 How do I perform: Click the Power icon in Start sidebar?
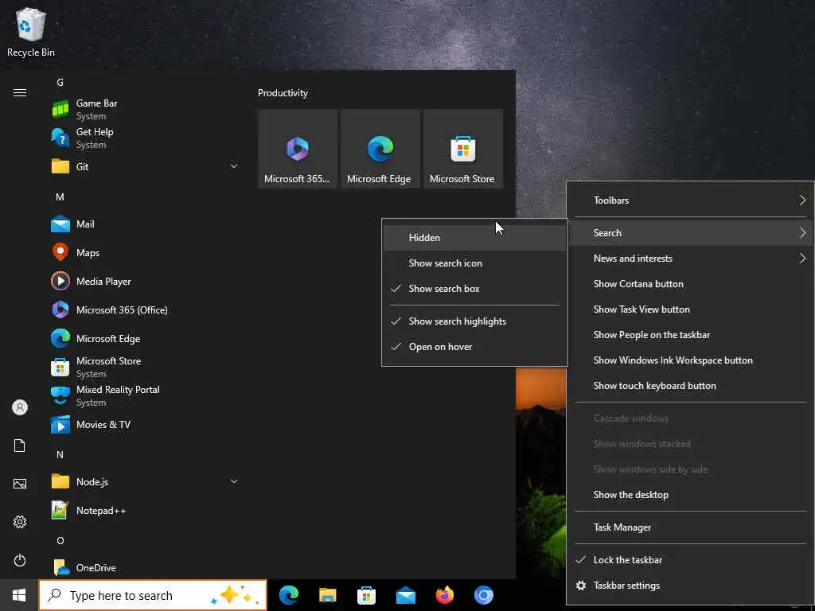20,561
